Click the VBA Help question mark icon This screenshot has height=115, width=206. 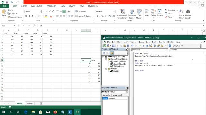coord(170,46)
